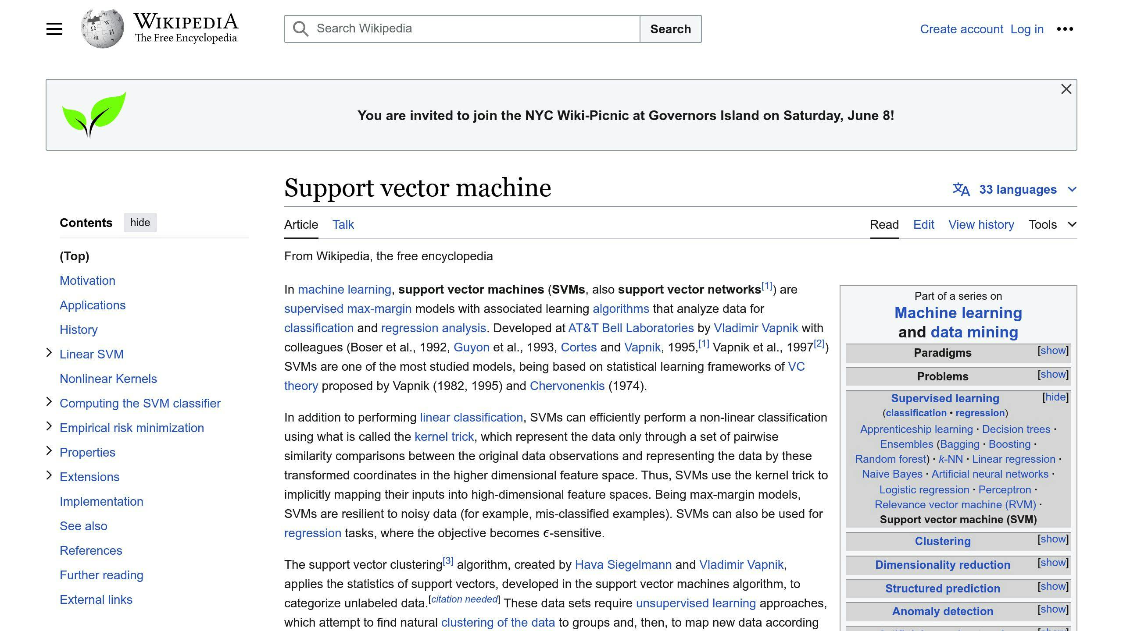Open the Hava Siegelmann link

coord(623,564)
